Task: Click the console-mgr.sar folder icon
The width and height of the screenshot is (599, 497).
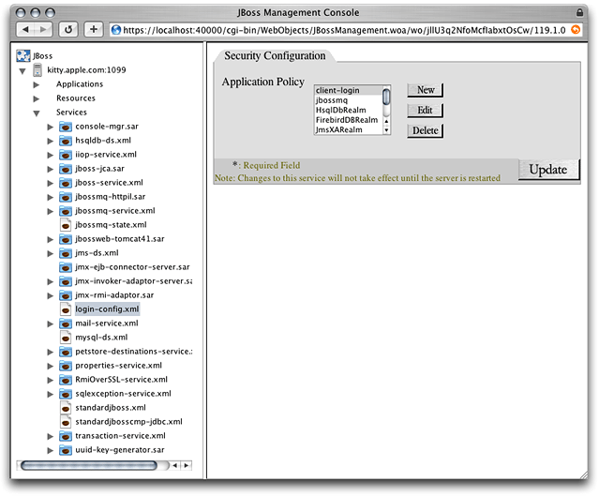Action: 66,127
